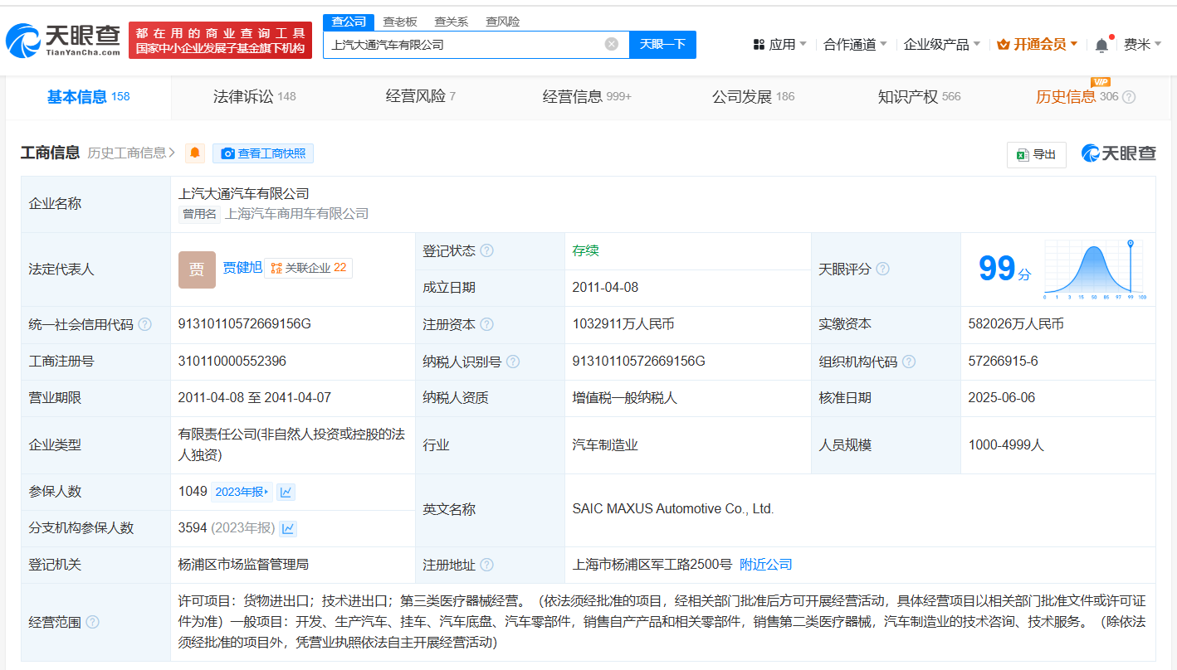
Task: Open 2023年报 dropdown next to 参保人数
Action: click(242, 492)
